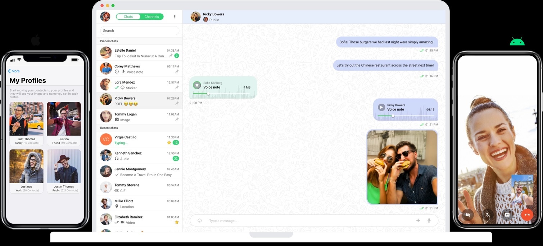543x246 pixels.
Task: Cancel Sofia Karlberg voice note download
Action: point(197,85)
